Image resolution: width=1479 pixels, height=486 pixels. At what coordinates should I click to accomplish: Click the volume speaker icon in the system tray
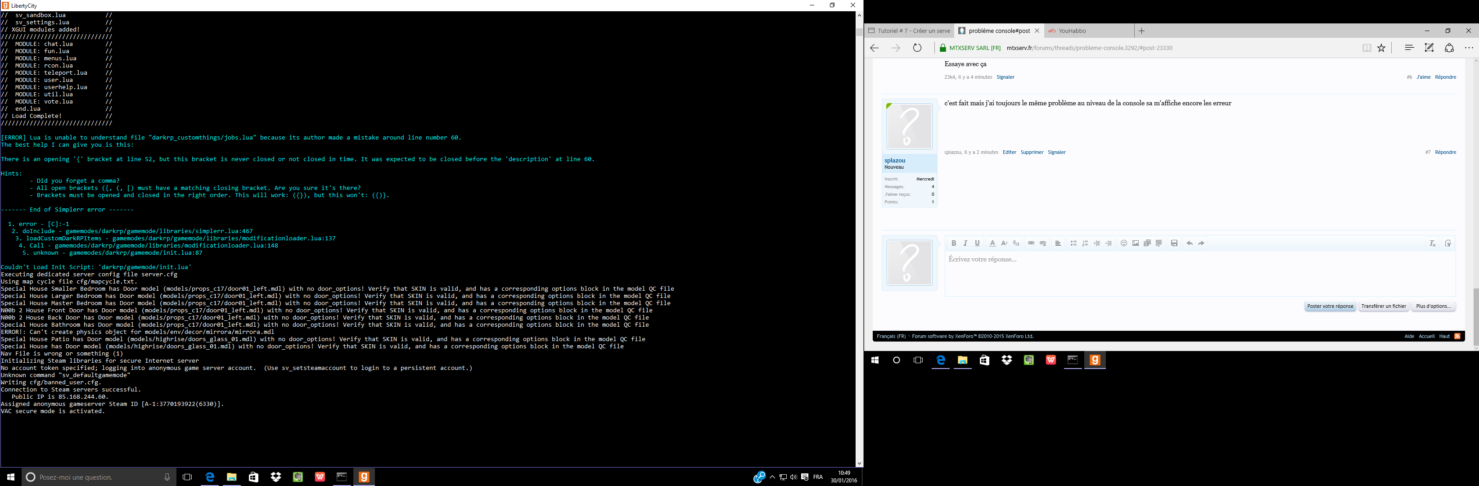(794, 477)
